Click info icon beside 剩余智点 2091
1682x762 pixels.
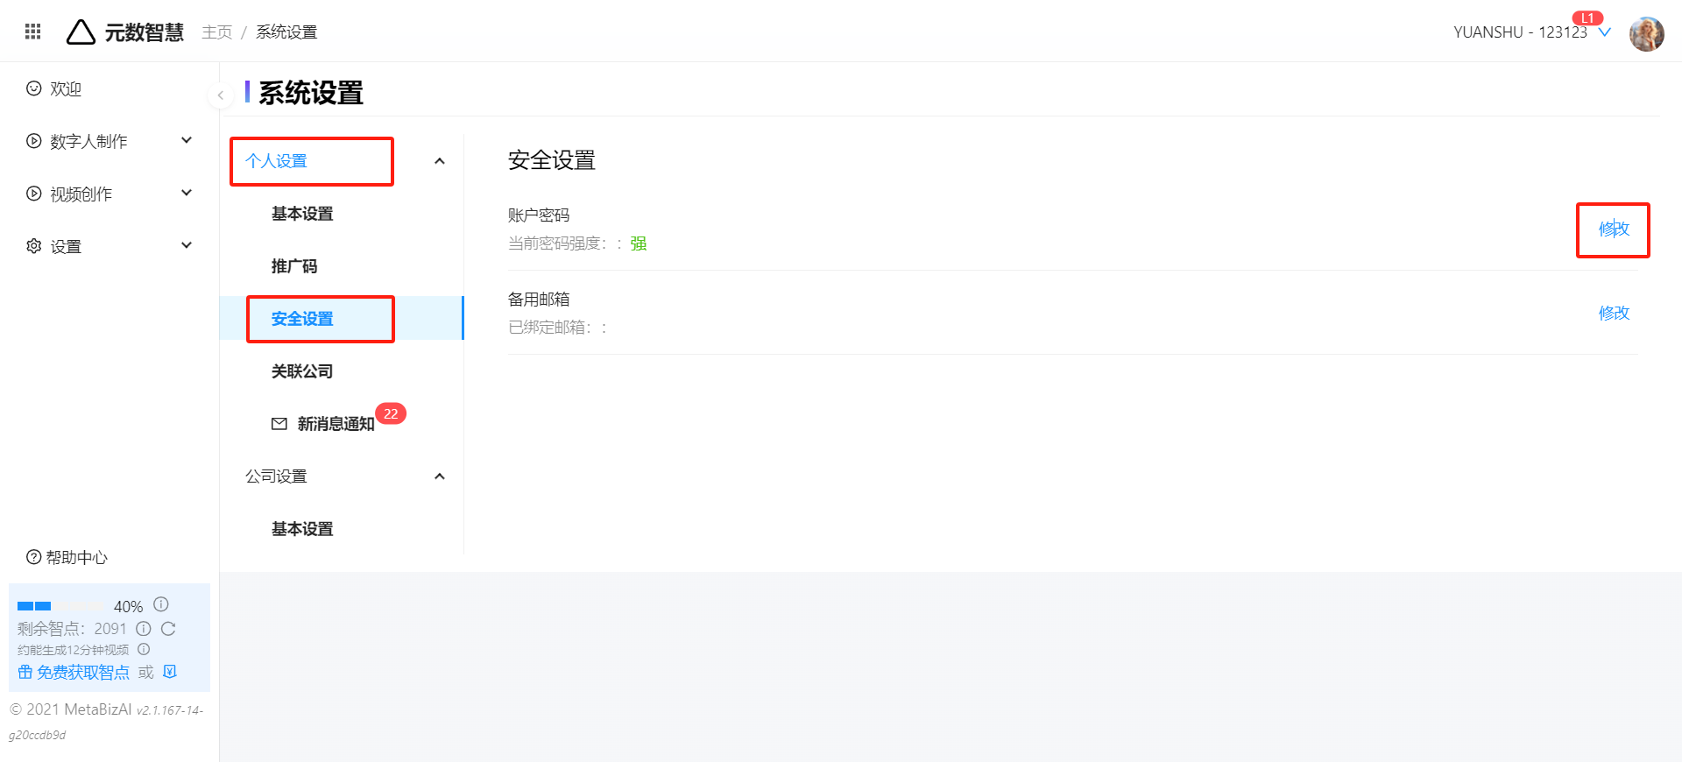[144, 628]
